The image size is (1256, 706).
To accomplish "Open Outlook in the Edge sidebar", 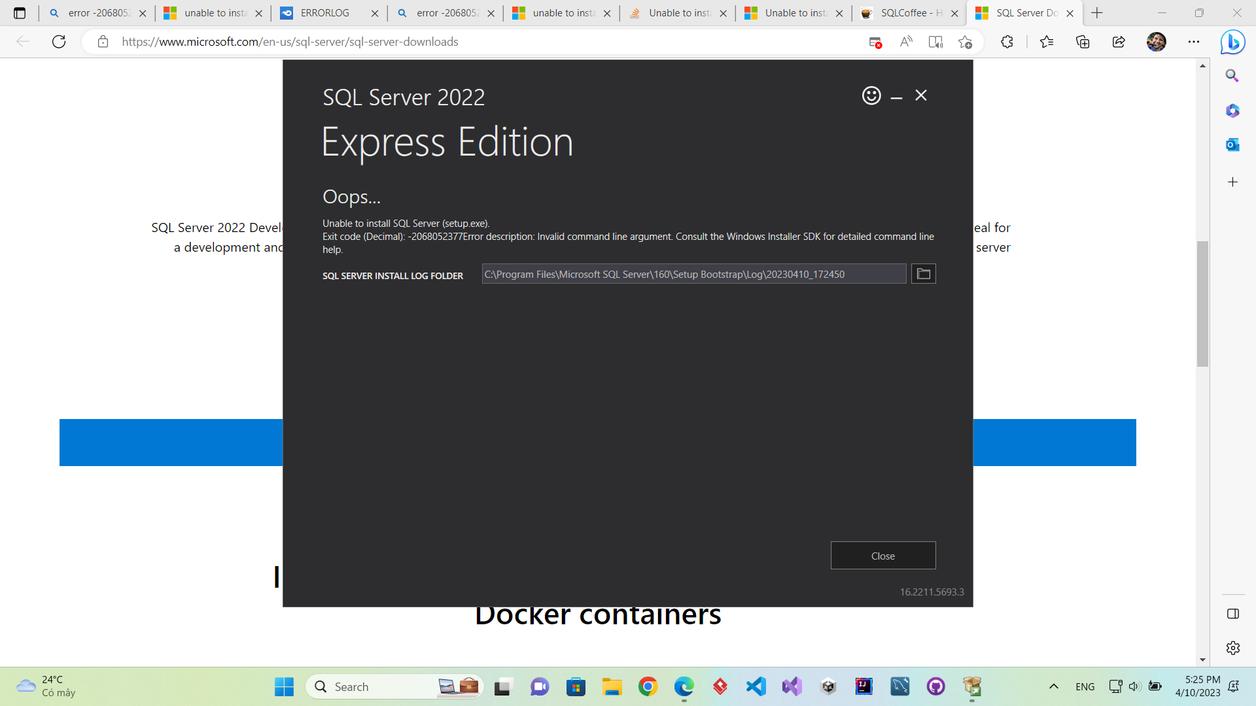I will 1232,145.
